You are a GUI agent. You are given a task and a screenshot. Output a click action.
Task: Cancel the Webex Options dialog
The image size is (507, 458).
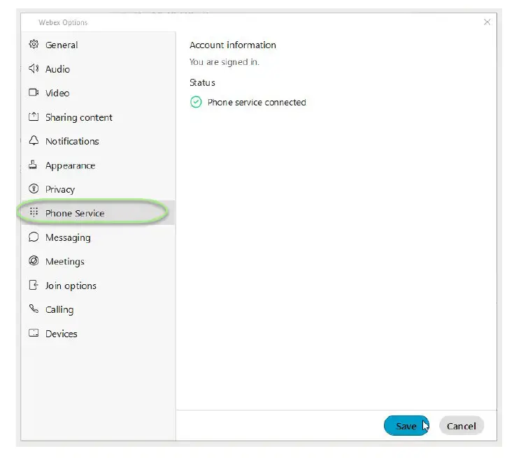(x=462, y=426)
